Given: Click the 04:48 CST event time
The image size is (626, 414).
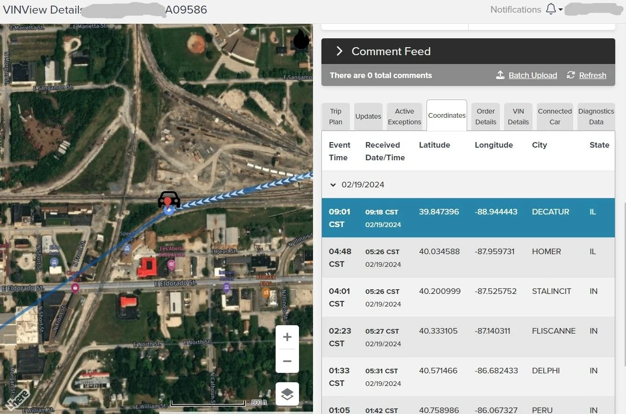Looking at the screenshot, I should (340, 257).
